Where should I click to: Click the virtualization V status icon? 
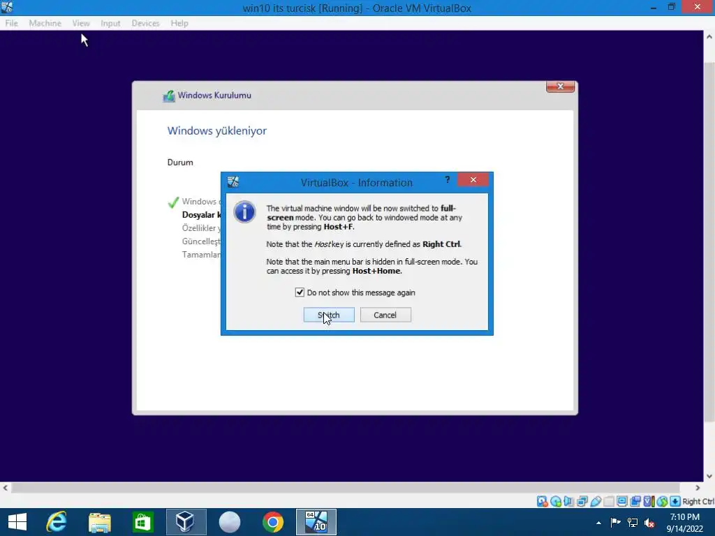tap(649, 501)
